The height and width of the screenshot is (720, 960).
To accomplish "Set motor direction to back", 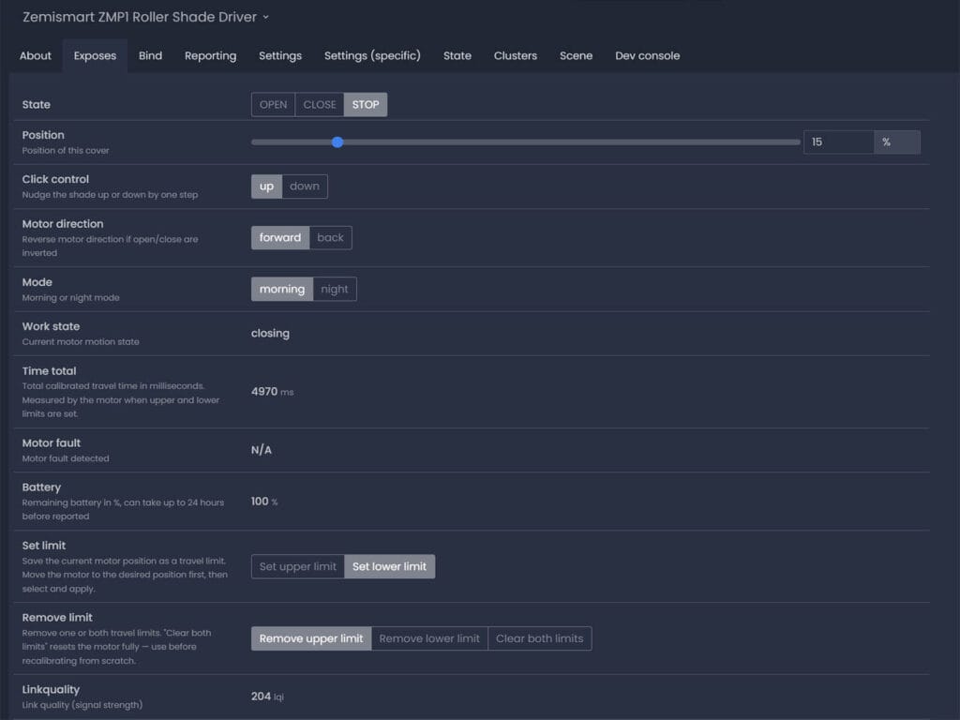I will coord(330,237).
